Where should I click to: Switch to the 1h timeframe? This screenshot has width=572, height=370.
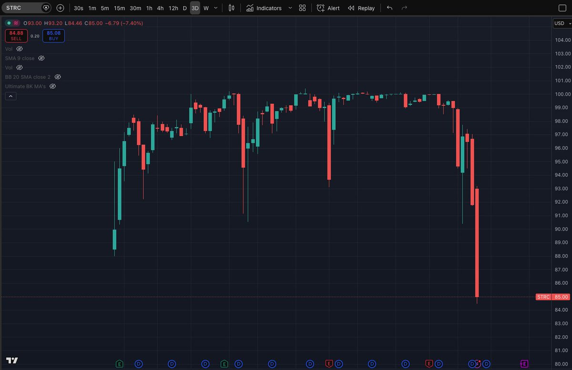click(149, 8)
